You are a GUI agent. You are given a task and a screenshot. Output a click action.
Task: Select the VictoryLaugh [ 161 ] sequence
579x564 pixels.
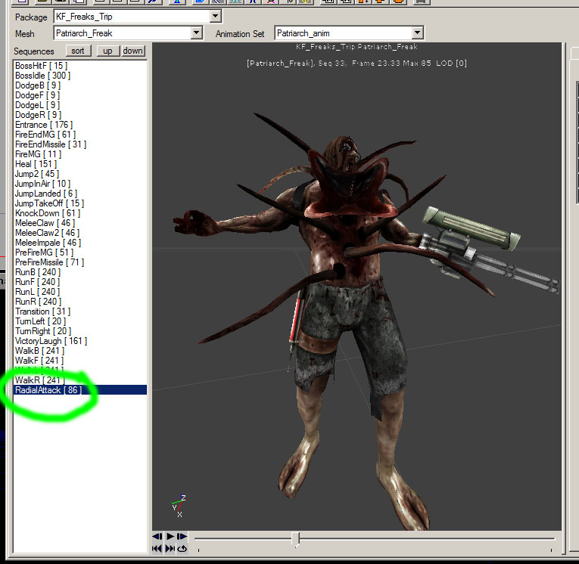point(79,341)
